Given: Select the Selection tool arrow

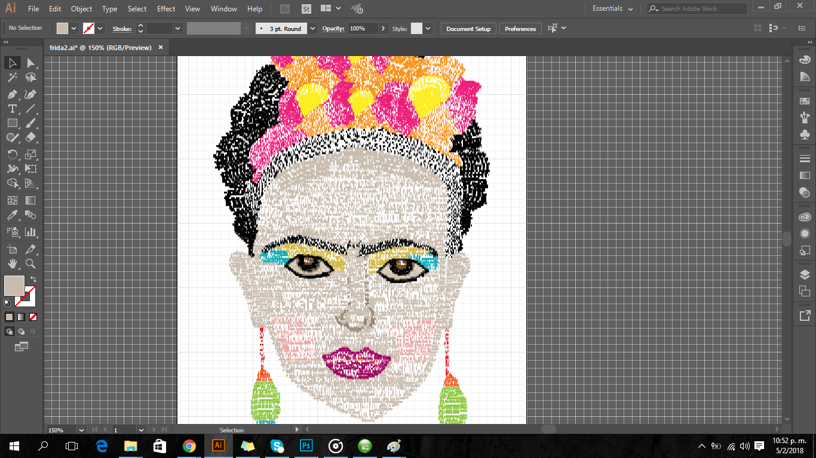Looking at the screenshot, I should 12,63.
